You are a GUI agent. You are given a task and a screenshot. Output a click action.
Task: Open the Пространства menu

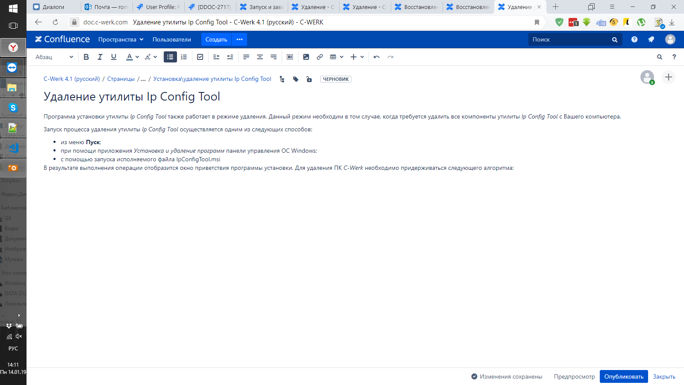(x=121, y=39)
